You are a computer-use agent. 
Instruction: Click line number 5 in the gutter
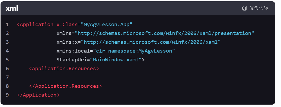click(x=7, y=60)
